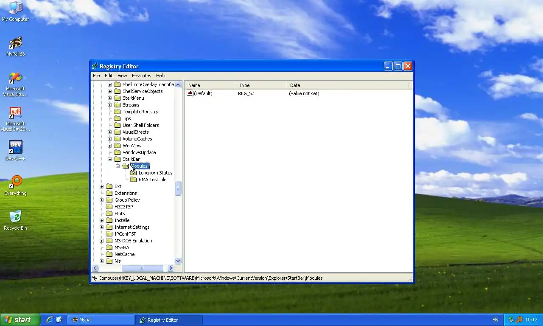Expand the Ext key

[x=101, y=186]
